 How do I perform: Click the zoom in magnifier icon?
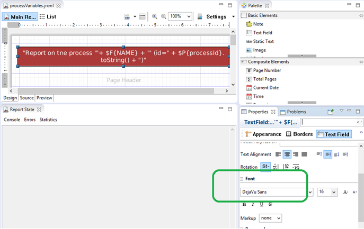[155, 16]
